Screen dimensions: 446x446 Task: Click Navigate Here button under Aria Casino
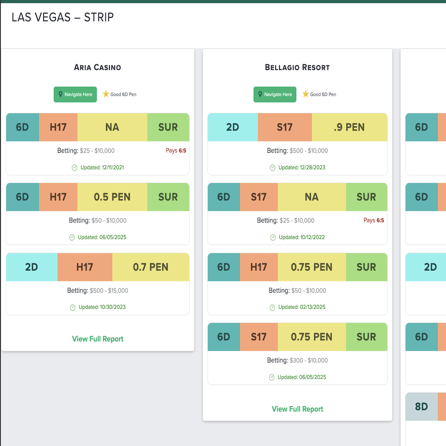pos(75,95)
